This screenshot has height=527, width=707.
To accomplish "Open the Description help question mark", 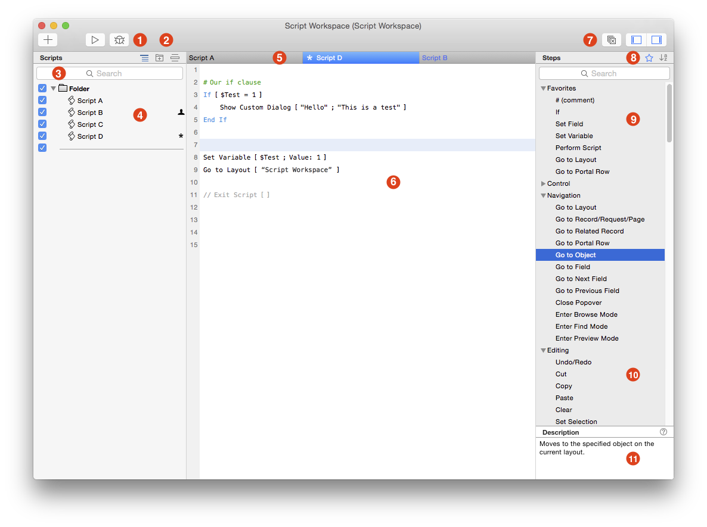I will 663,432.
